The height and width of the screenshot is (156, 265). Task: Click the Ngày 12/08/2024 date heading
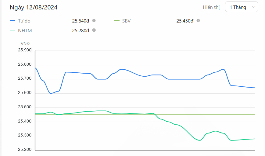34,7
